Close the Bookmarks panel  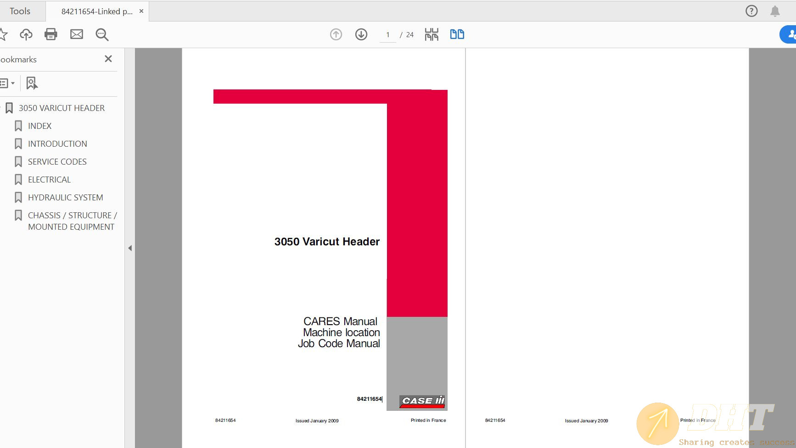(x=108, y=59)
